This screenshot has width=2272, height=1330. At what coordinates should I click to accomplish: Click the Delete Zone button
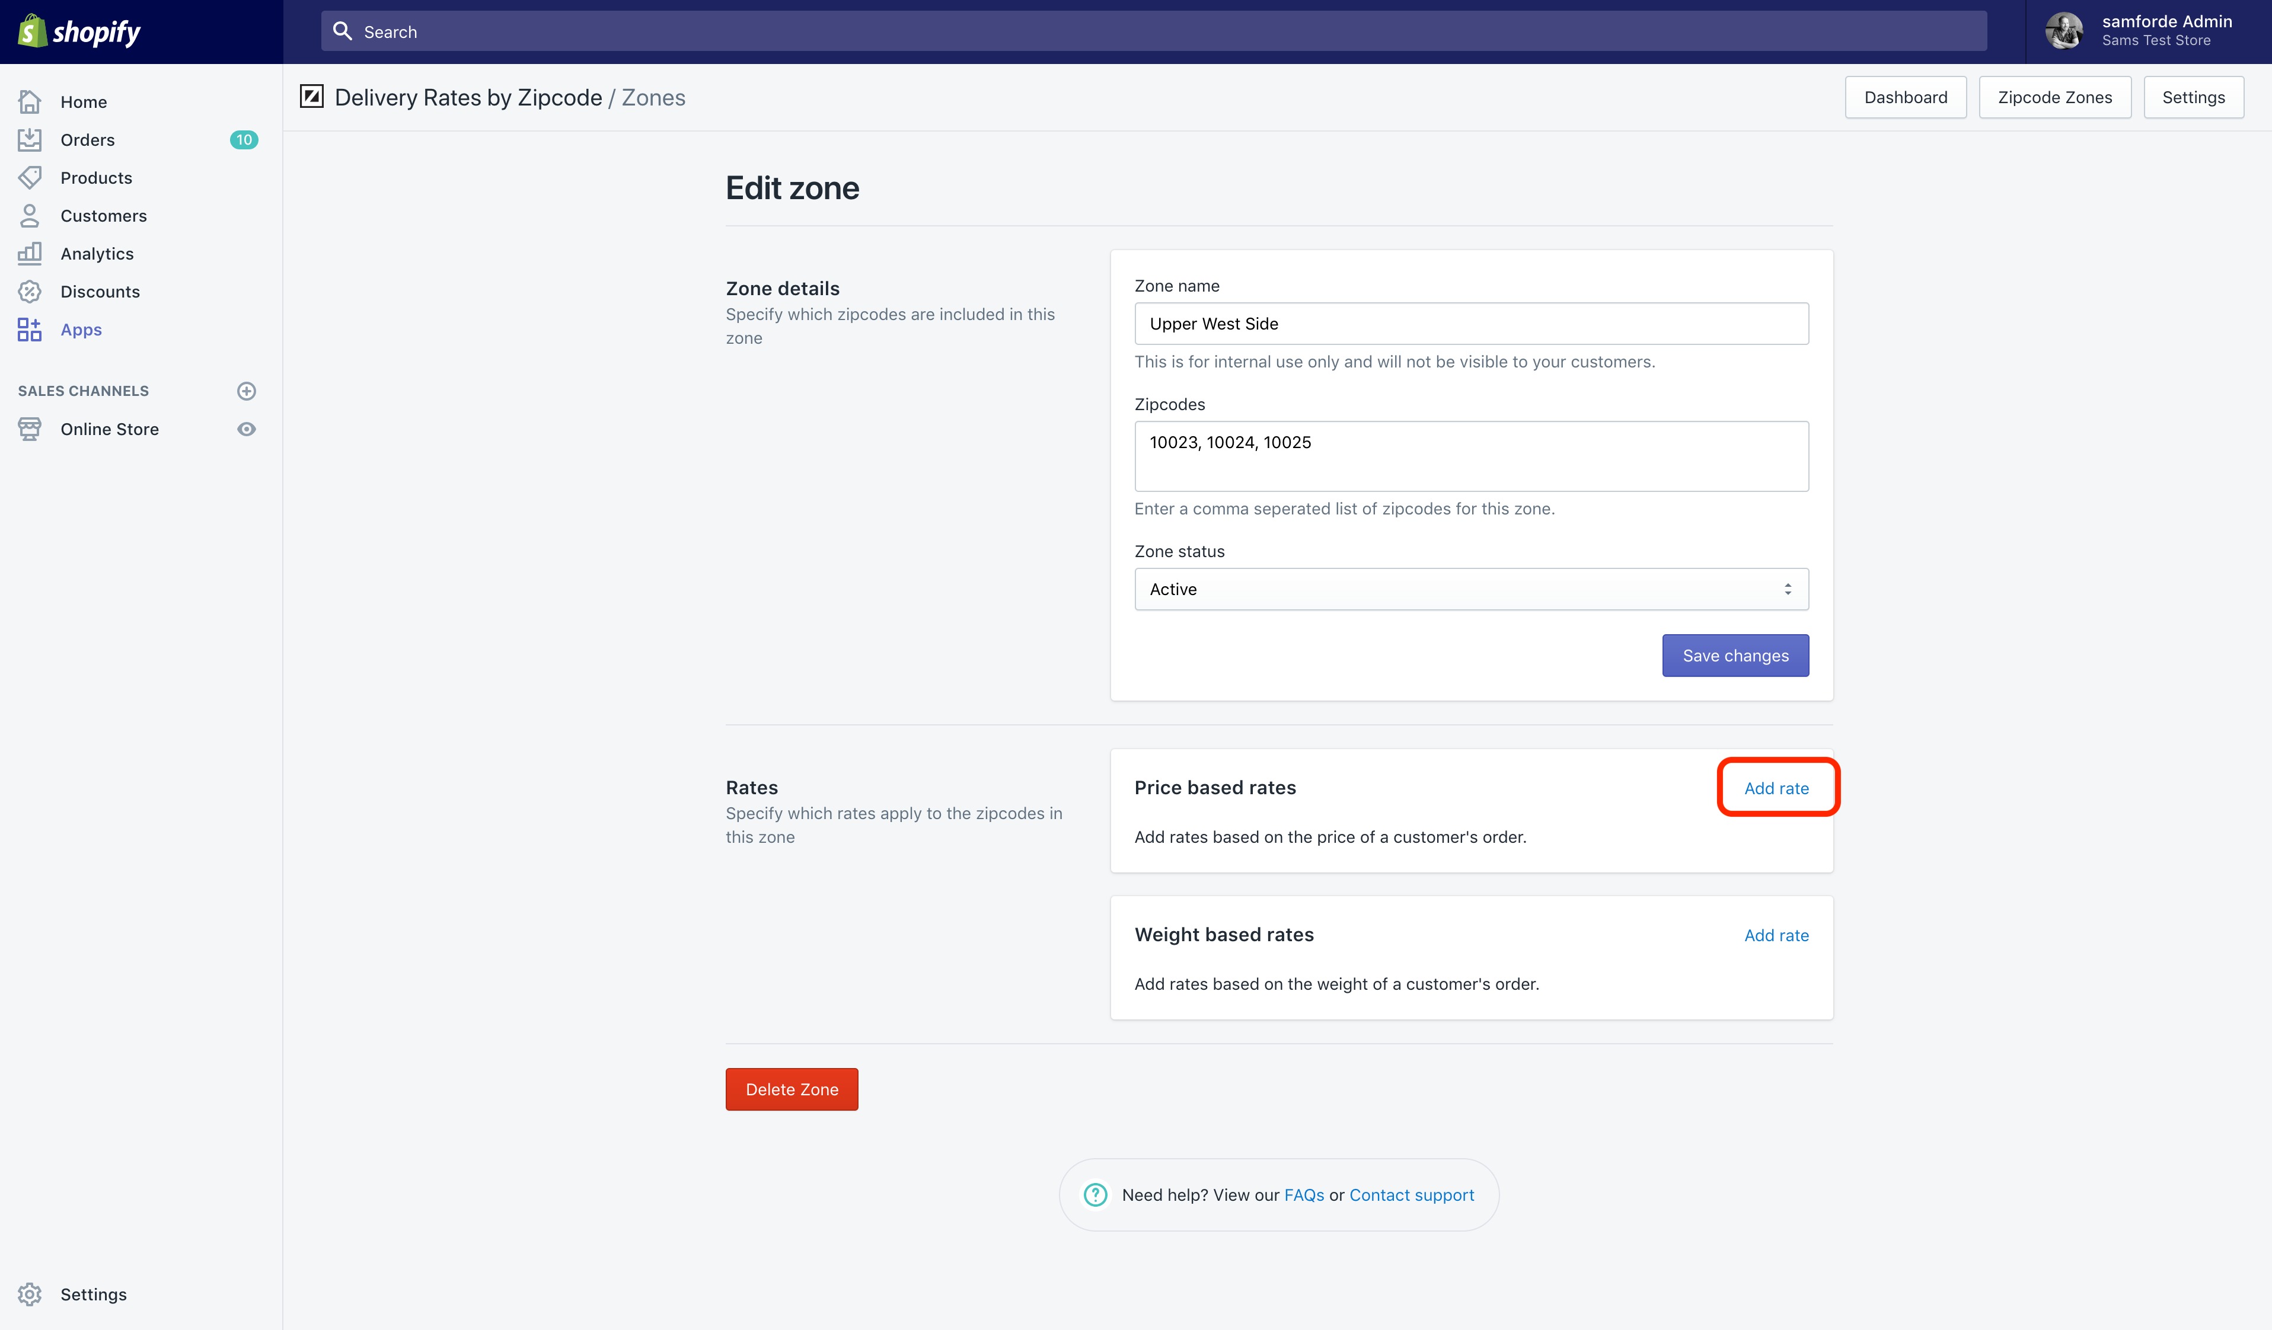point(792,1089)
